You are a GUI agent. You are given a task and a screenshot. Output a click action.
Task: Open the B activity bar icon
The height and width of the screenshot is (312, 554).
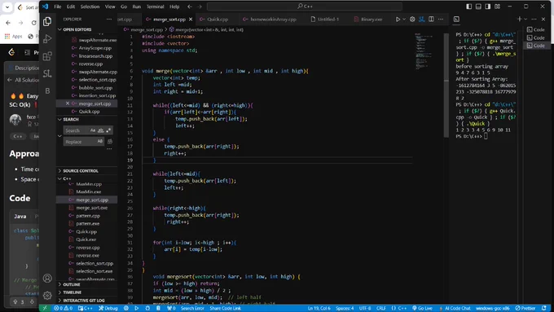pos(47,90)
